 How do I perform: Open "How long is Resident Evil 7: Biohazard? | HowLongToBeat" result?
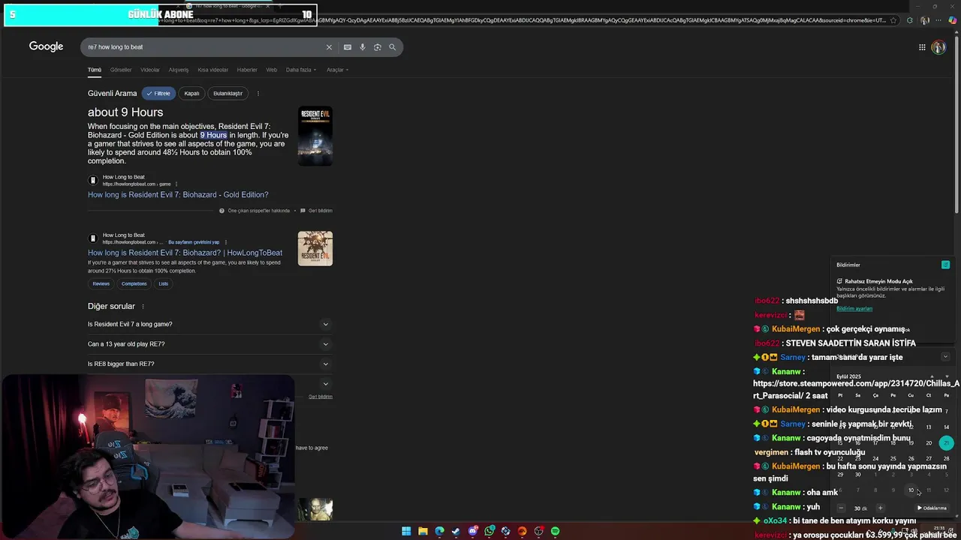pyautogui.click(x=185, y=253)
